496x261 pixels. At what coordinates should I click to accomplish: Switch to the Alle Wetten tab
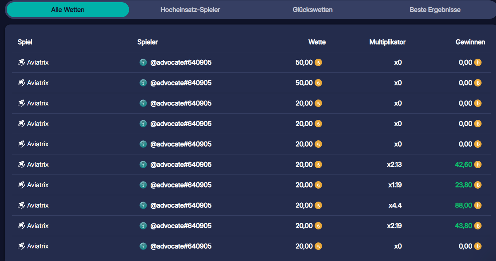[68, 10]
